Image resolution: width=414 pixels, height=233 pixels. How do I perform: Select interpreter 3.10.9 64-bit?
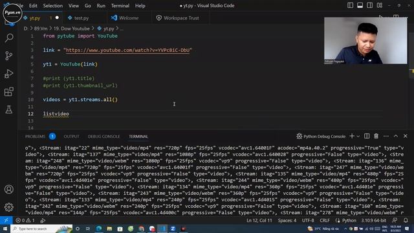pyautogui.click(x=374, y=220)
